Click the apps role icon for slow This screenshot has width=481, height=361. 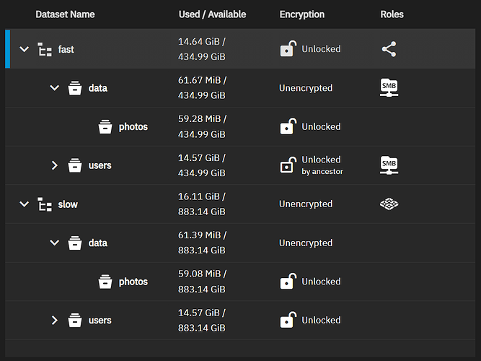[x=389, y=204]
